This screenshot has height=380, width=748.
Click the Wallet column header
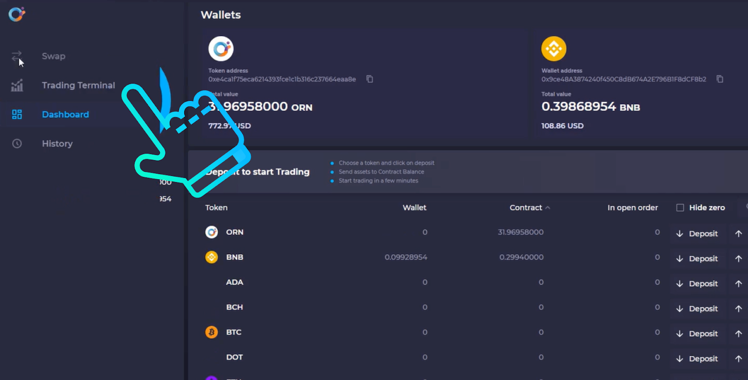point(415,208)
